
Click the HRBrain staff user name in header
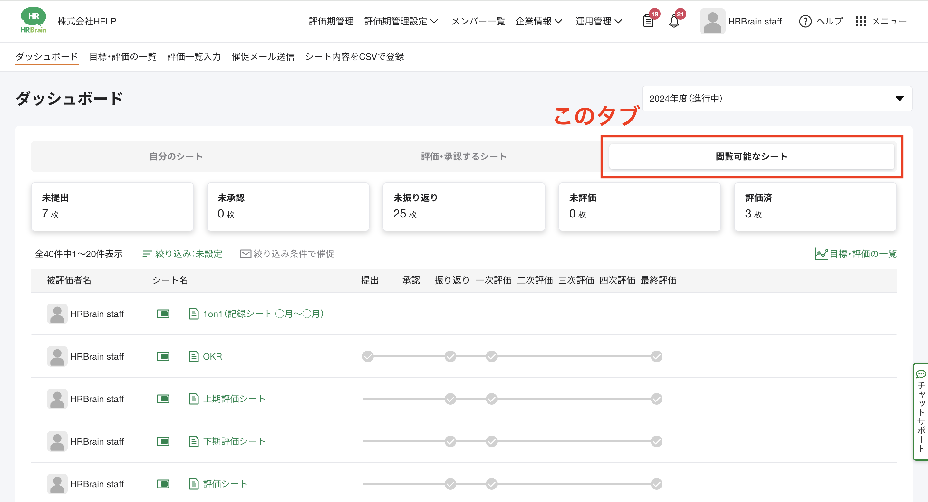coord(755,21)
